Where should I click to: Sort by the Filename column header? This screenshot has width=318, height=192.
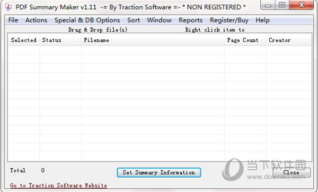153,40
